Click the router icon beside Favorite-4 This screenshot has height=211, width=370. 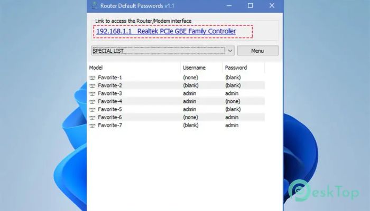pos(92,101)
